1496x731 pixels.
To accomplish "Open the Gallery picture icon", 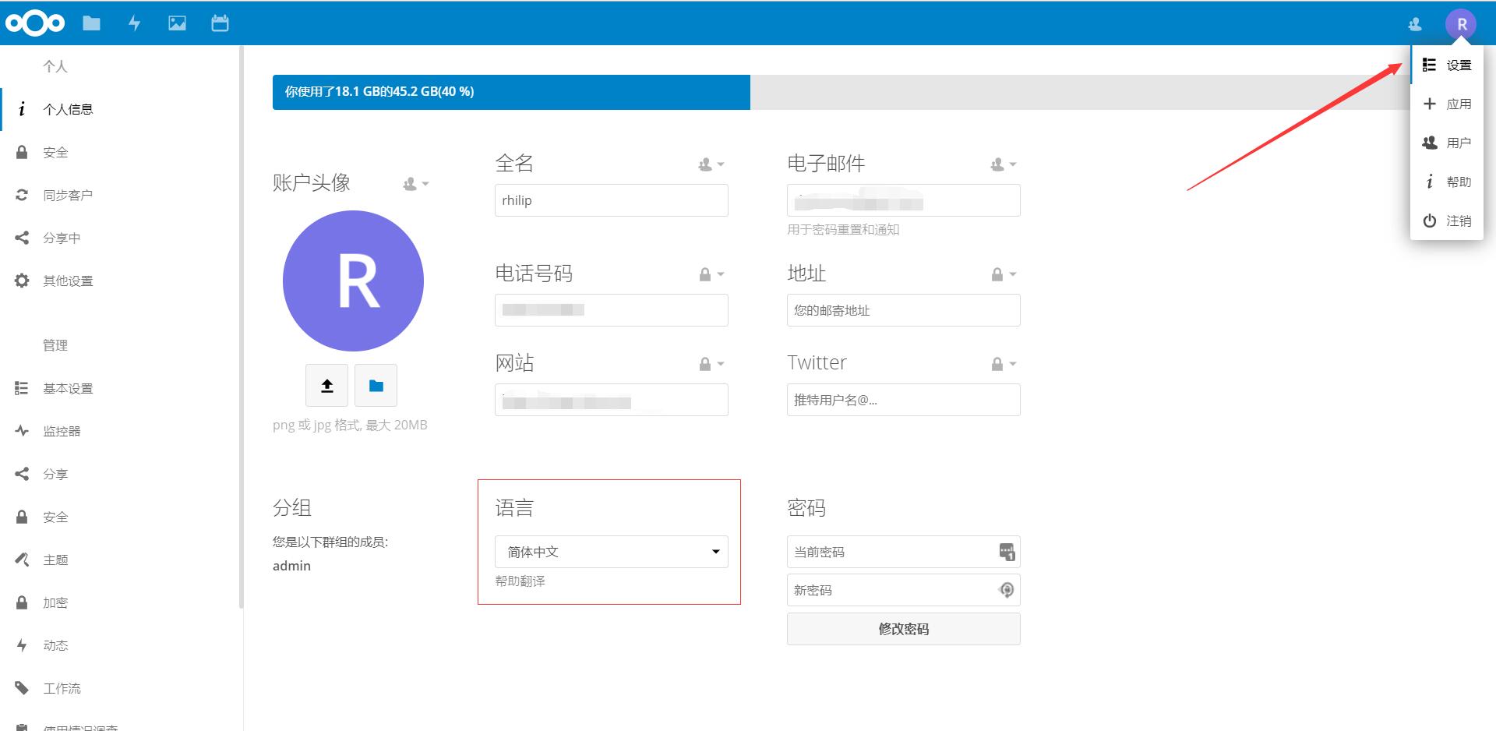I will pyautogui.click(x=178, y=23).
